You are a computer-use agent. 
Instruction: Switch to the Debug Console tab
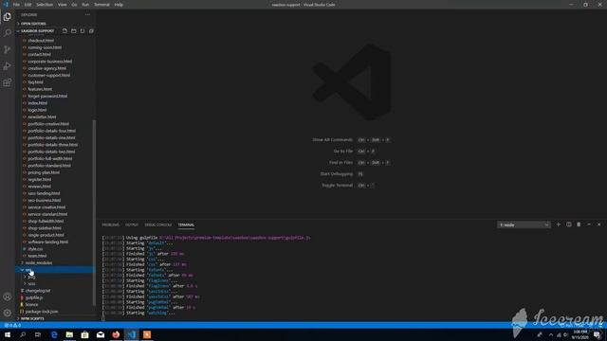point(158,224)
